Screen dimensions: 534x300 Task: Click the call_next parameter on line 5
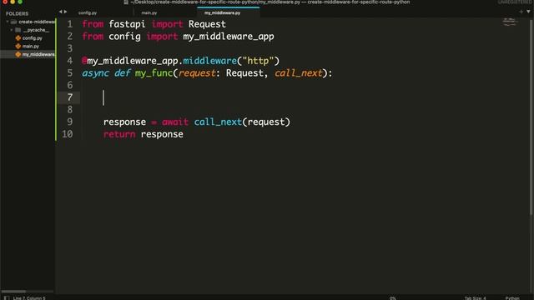[299, 73]
